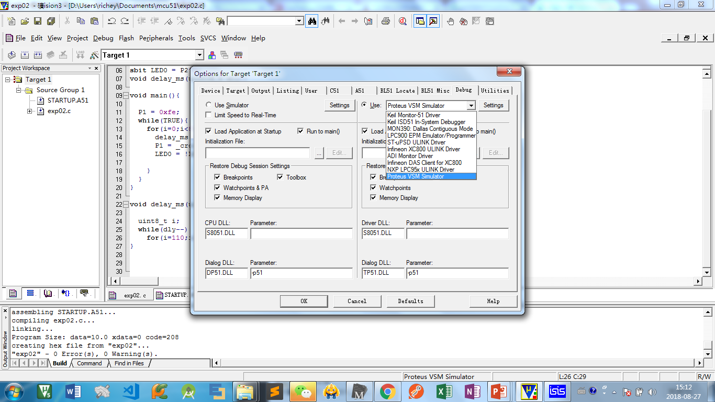Image resolution: width=715 pixels, height=402 pixels.
Task: Launch Word from the taskbar
Action: (73, 391)
